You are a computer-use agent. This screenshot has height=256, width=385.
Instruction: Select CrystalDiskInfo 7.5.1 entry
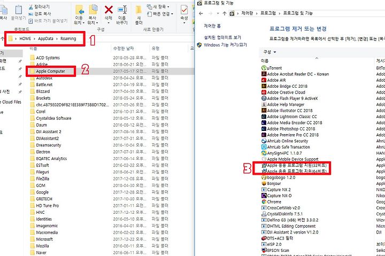[282, 214]
